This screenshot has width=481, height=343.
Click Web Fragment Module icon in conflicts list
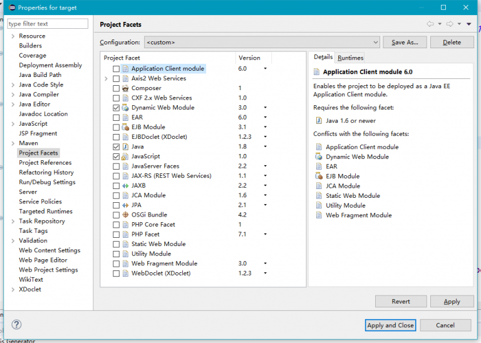pos(319,215)
